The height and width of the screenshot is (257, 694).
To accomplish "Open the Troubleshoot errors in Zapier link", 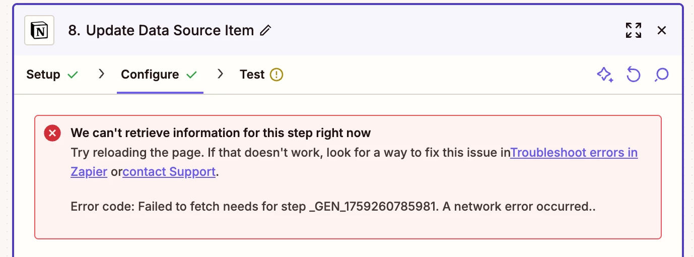I will (x=574, y=153).
